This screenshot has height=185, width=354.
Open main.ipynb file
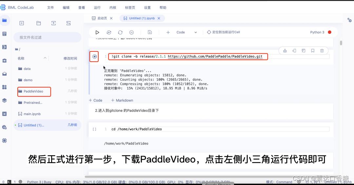click(47, 114)
